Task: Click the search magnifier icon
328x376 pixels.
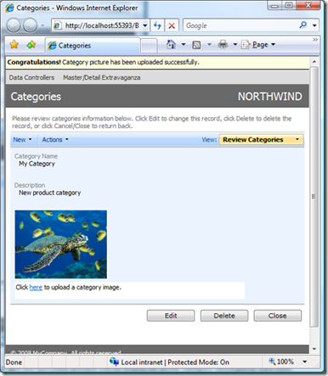Action: click(303, 25)
